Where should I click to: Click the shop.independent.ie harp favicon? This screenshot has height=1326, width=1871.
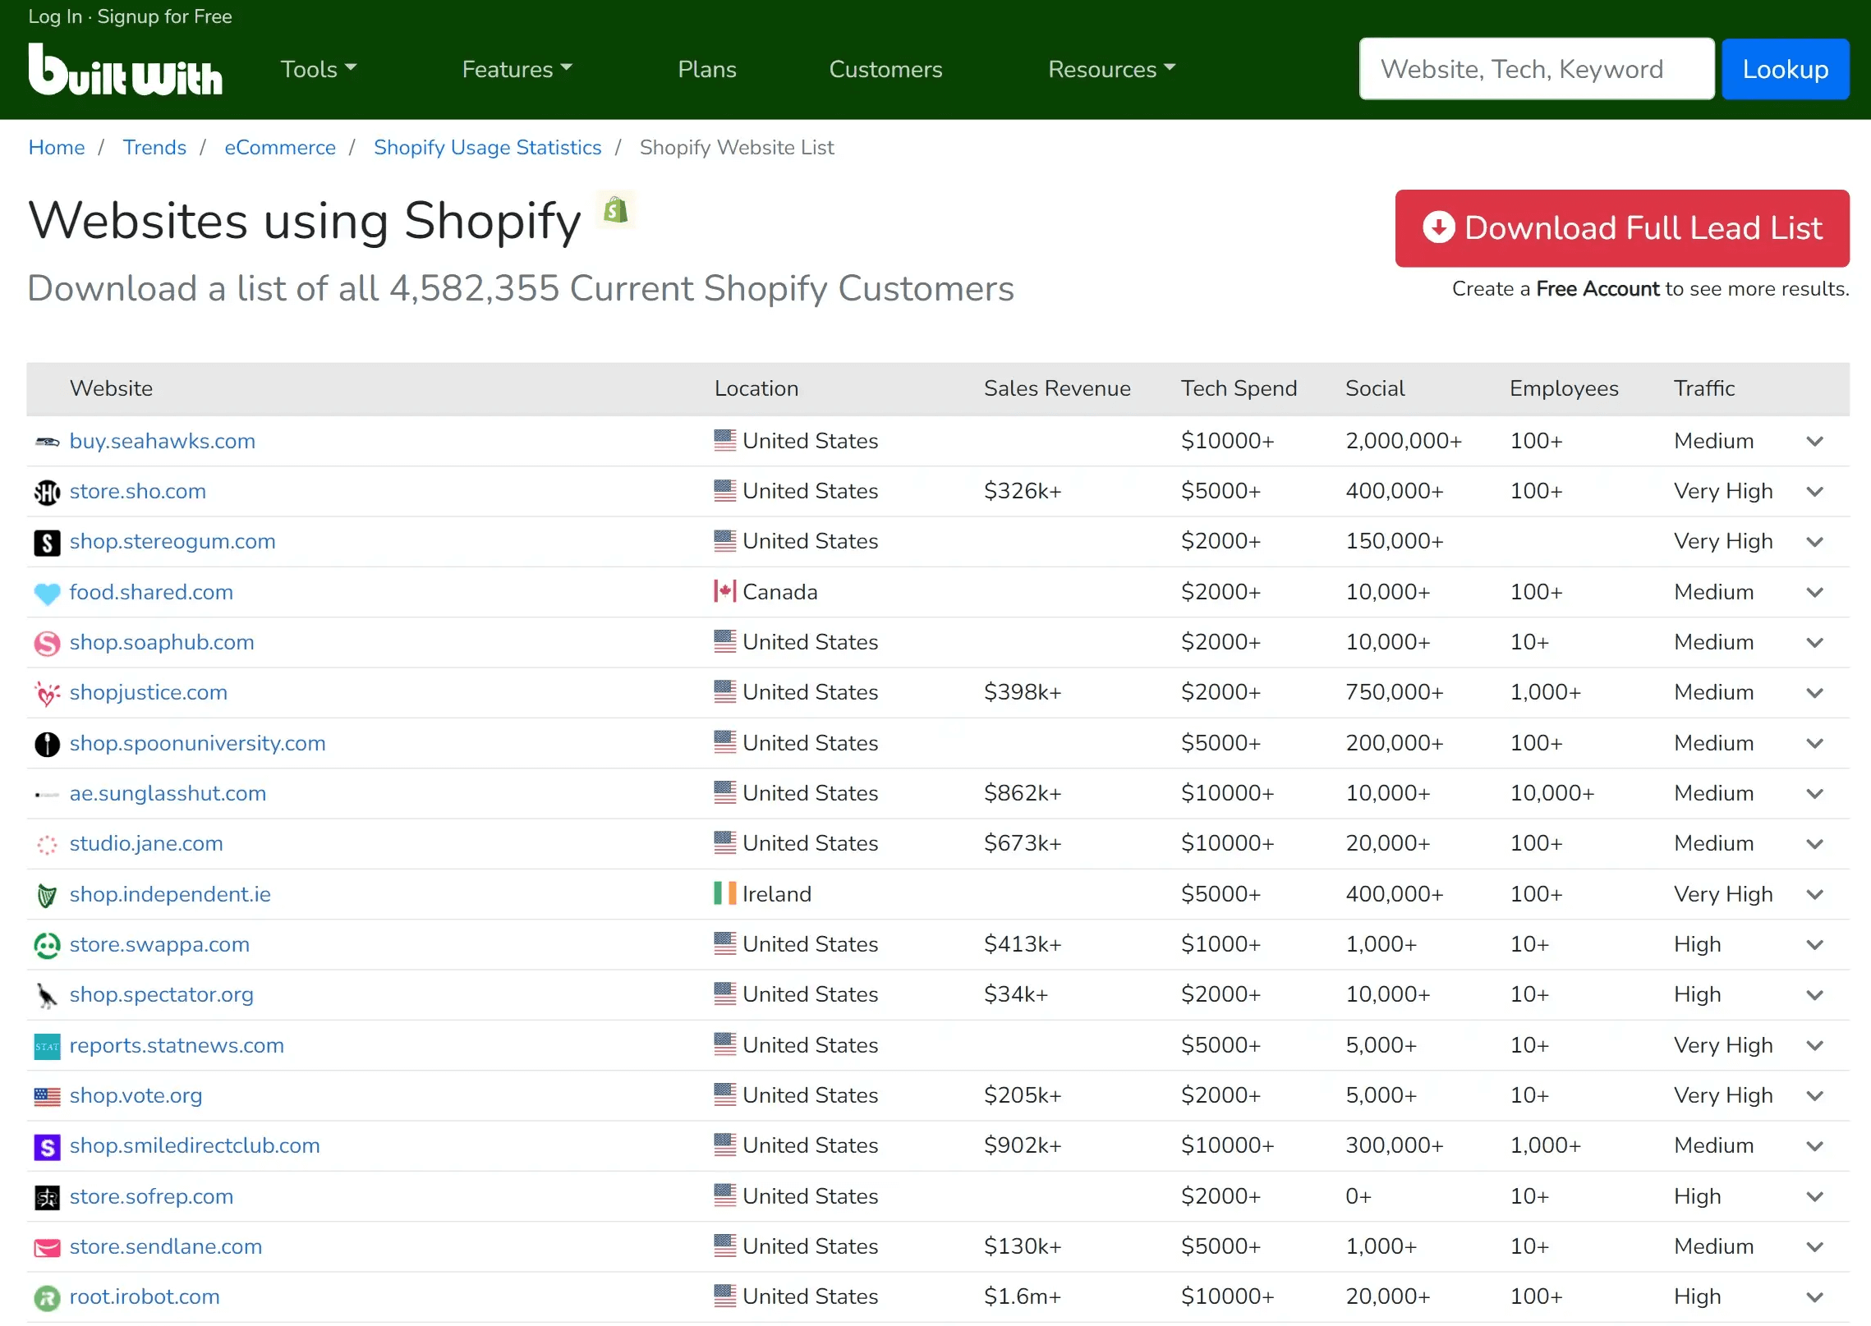click(47, 895)
